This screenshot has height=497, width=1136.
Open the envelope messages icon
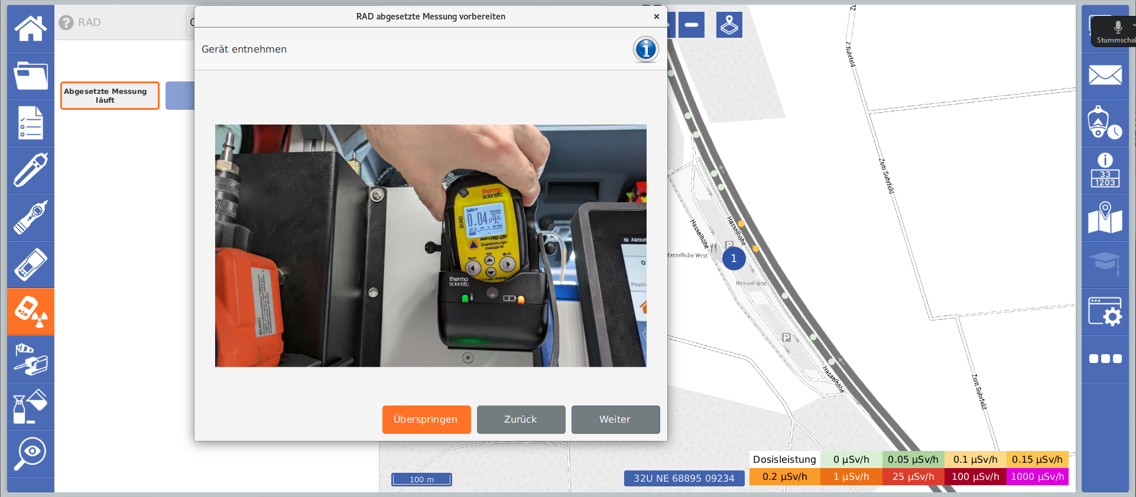pyautogui.click(x=1105, y=76)
